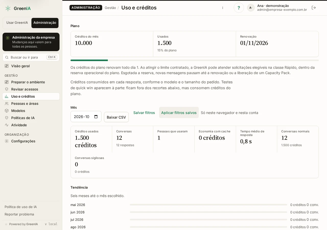Click the Administração da empresa banner
327x230 pixels.
(x=31, y=42)
